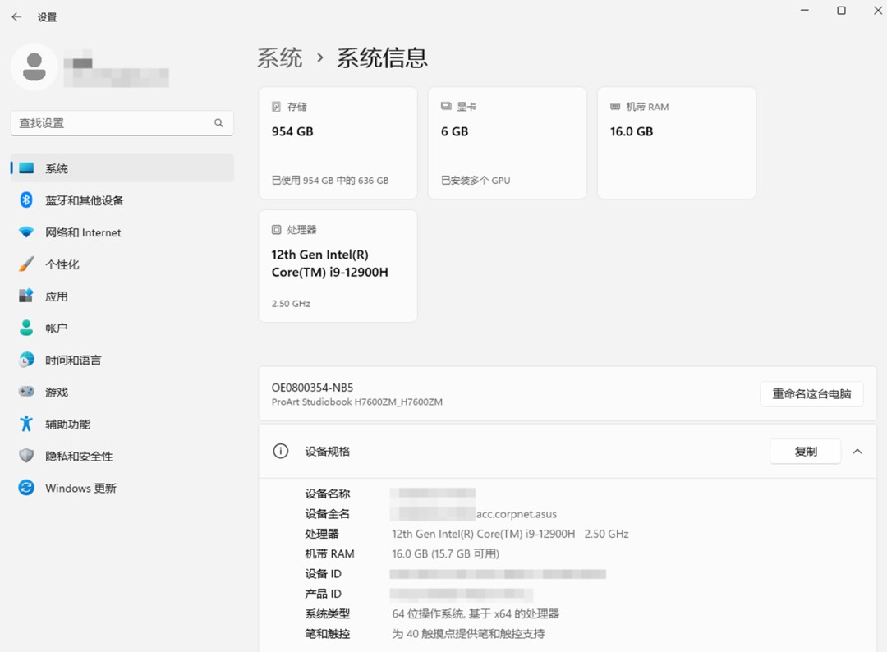887x652 pixels.
Task: Click the memory chip icon on RAM card
Action: coord(615,106)
